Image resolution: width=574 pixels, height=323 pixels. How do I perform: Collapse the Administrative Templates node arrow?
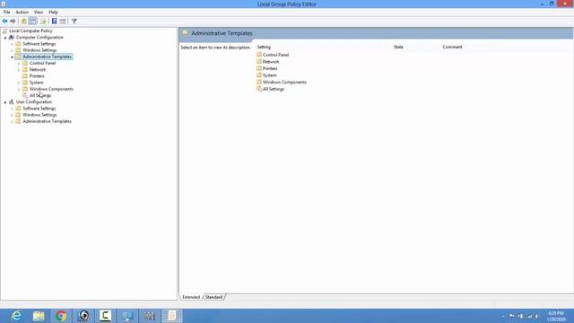click(12, 57)
